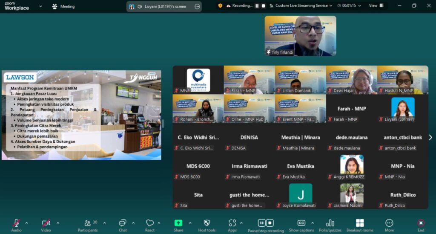Click the Meeting button in the title bar
This screenshot has width=436, height=234.
pos(63,6)
